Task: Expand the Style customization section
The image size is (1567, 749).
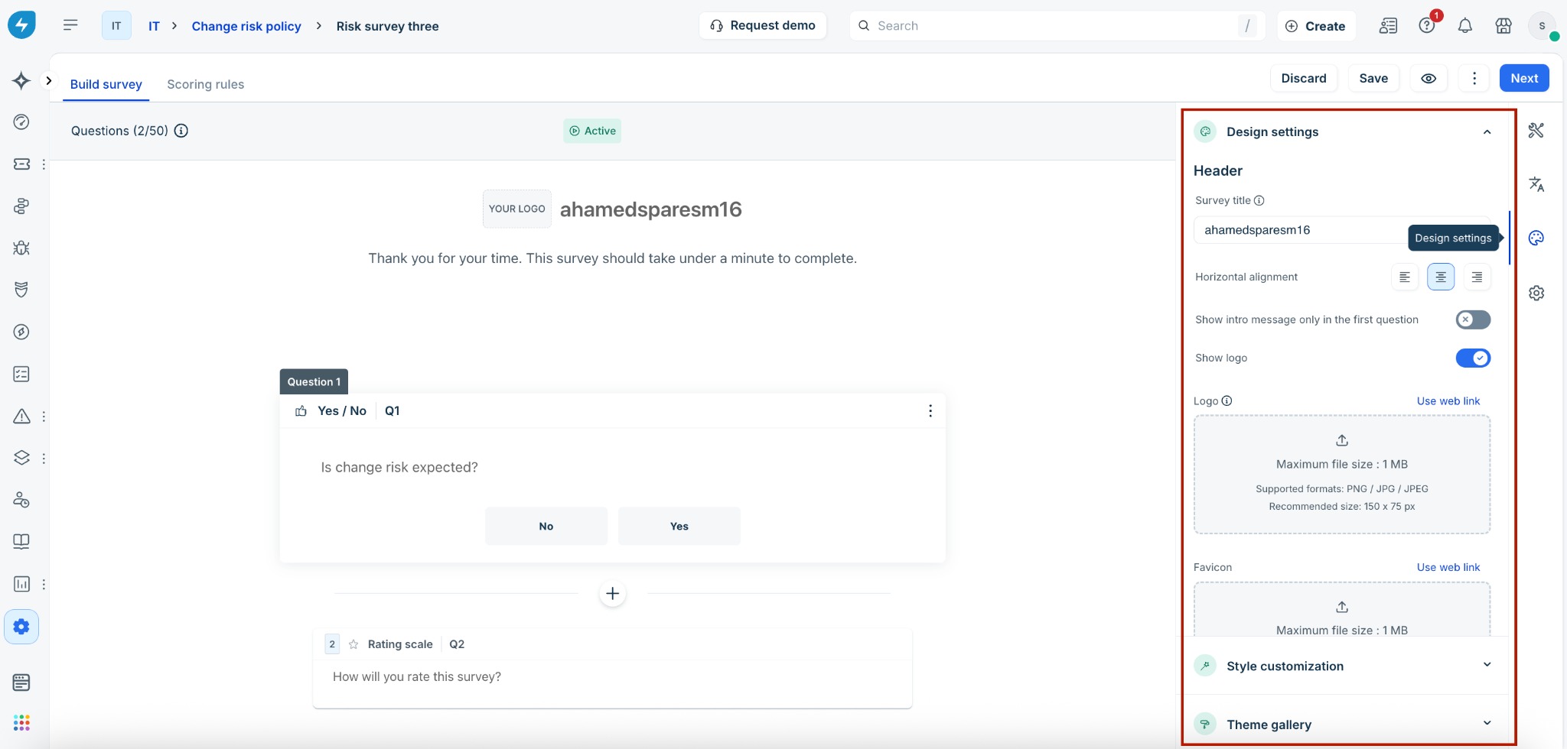Action: click(1343, 666)
